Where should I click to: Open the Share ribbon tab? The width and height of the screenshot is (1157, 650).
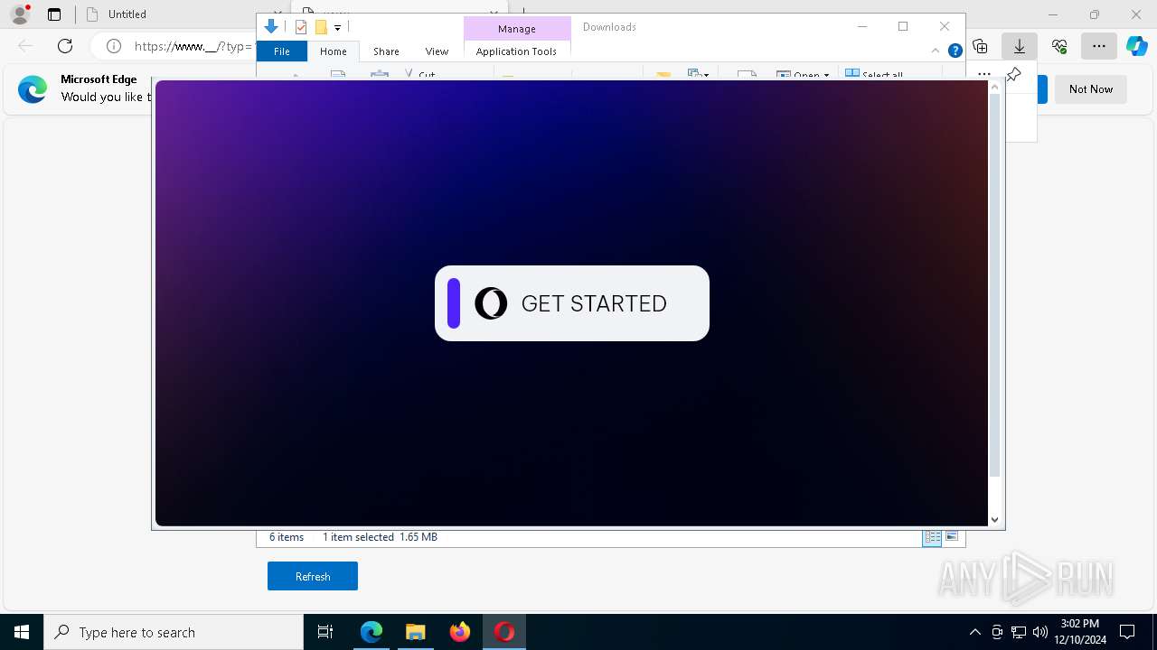pos(386,51)
